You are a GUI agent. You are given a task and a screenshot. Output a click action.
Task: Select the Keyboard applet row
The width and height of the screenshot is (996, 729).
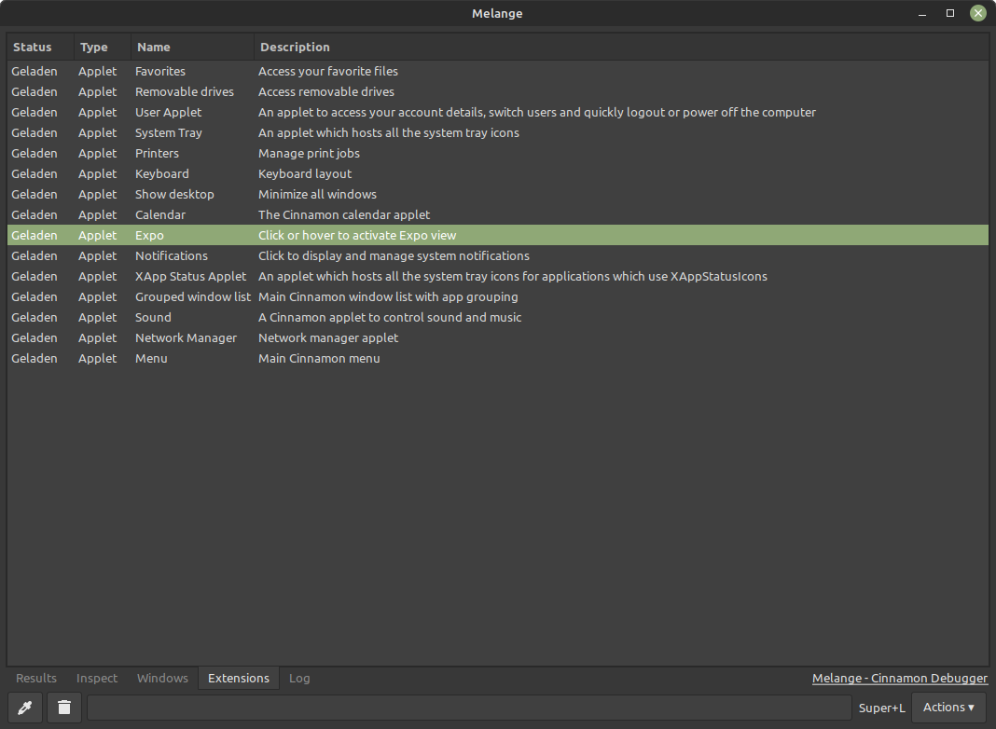point(498,173)
